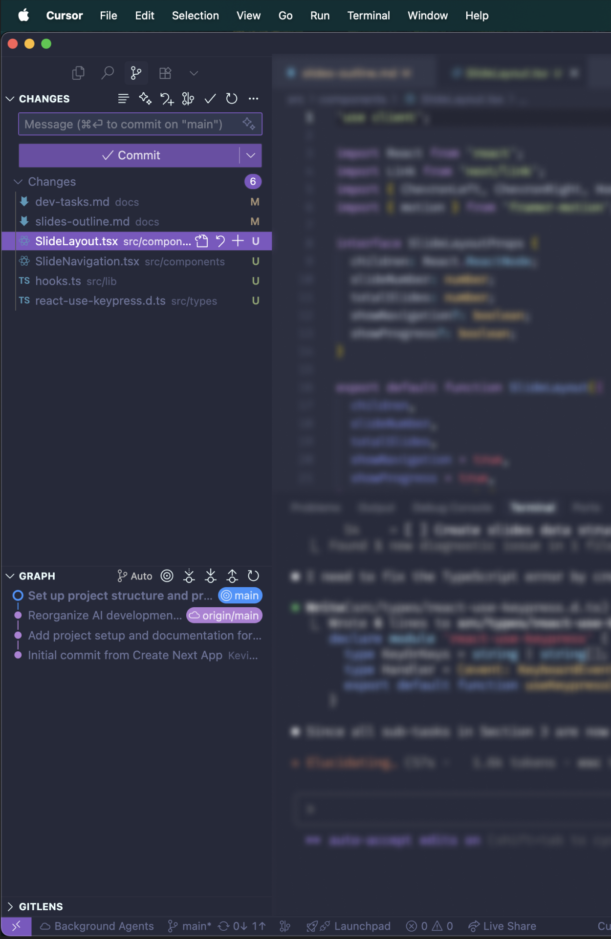Viewport: 611px width, 939px height.
Task: Click the Refresh icon in Changes header
Action: 232,99
